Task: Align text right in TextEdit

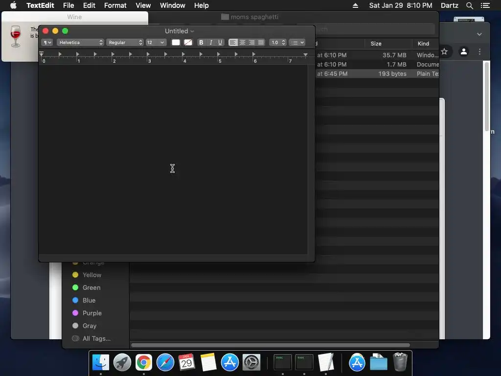Action: click(252, 43)
